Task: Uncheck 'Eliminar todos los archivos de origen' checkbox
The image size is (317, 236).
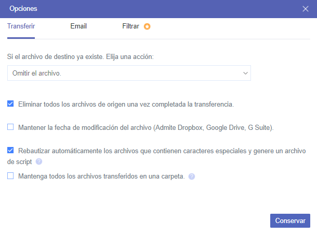Action: [10, 104]
